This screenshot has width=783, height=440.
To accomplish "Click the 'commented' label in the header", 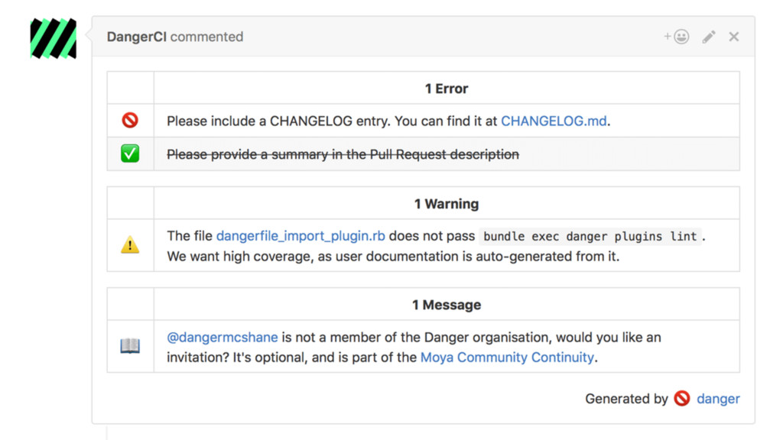I will point(206,37).
